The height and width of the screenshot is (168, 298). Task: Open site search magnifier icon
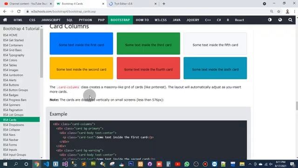coord(290,20)
